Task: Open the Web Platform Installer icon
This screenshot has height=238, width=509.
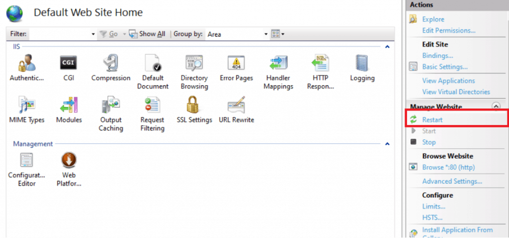Action: click(68, 162)
